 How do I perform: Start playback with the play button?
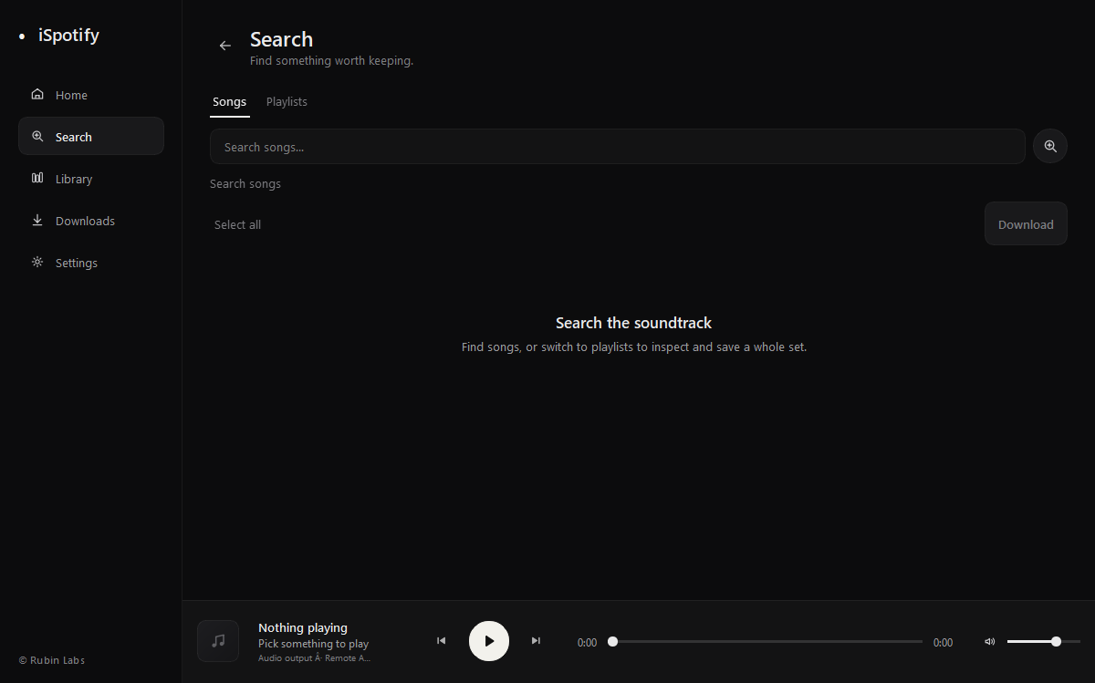click(x=489, y=641)
